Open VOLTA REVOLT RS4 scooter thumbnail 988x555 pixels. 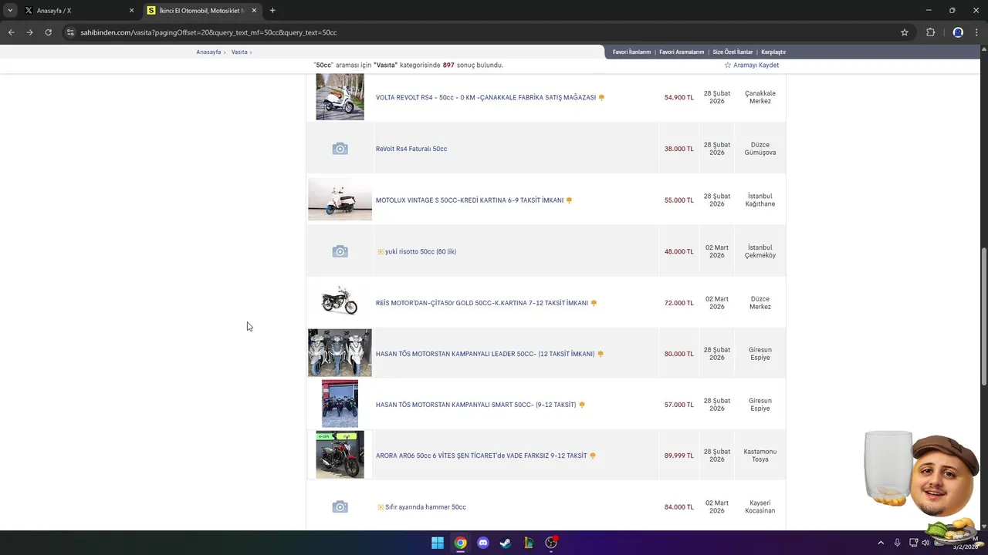tap(340, 97)
